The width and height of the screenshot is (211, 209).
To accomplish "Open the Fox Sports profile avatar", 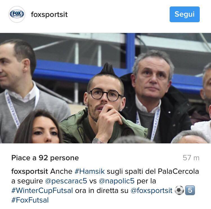I will tap(17, 14).
